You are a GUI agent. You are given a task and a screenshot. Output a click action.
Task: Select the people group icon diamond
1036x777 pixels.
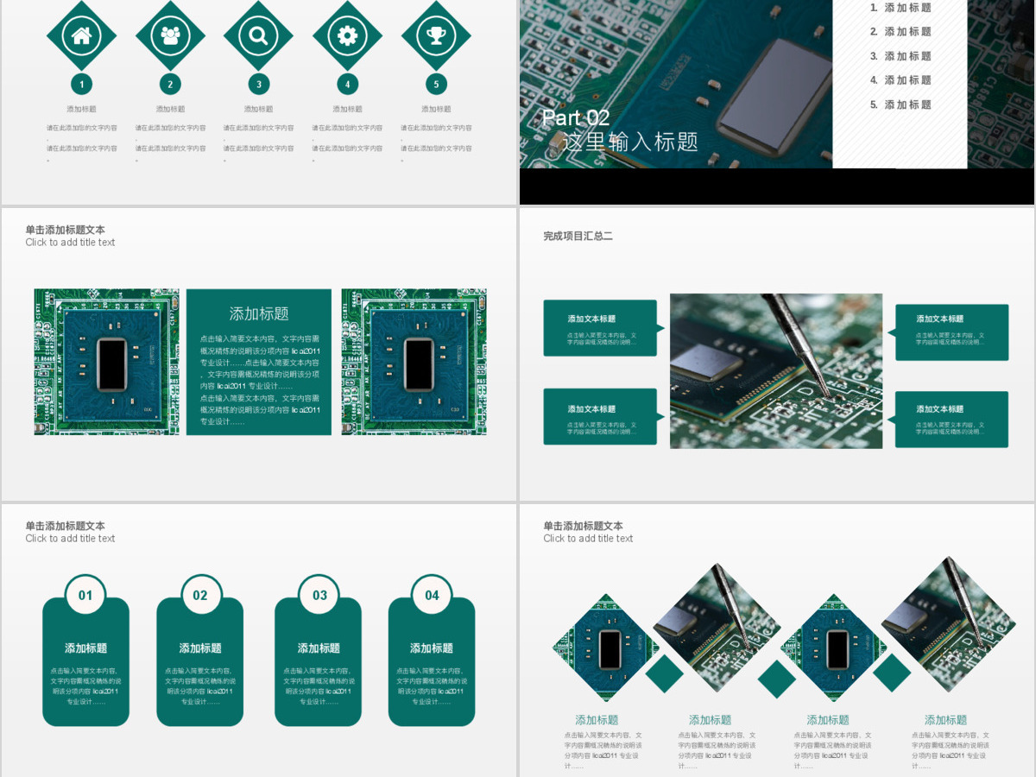[x=170, y=35]
